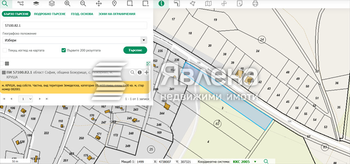Uncheck 'Първите 200 резултата' checkbox
The height and width of the screenshot is (164, 350).
(x=63, y=50)
